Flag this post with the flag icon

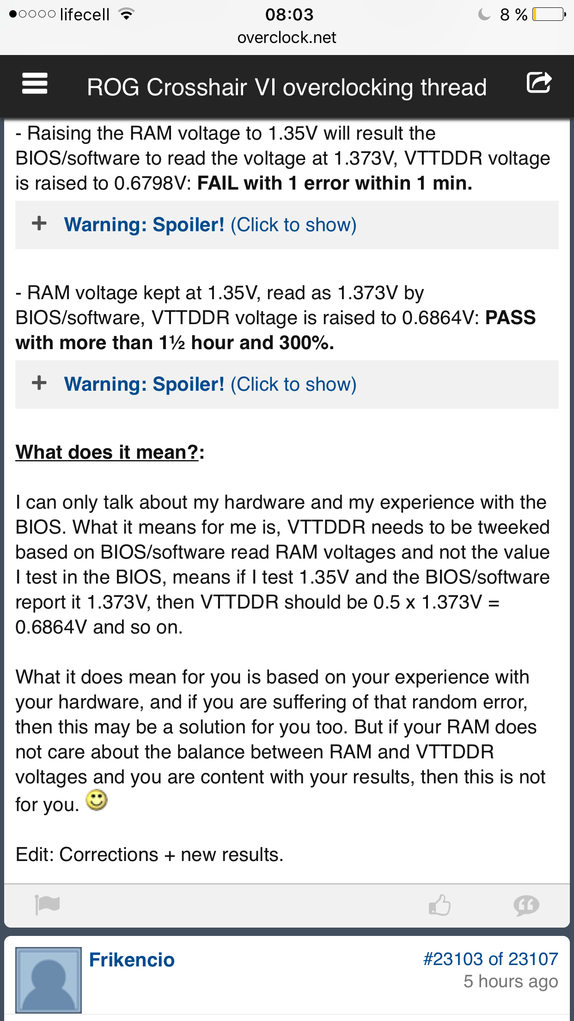47,904
